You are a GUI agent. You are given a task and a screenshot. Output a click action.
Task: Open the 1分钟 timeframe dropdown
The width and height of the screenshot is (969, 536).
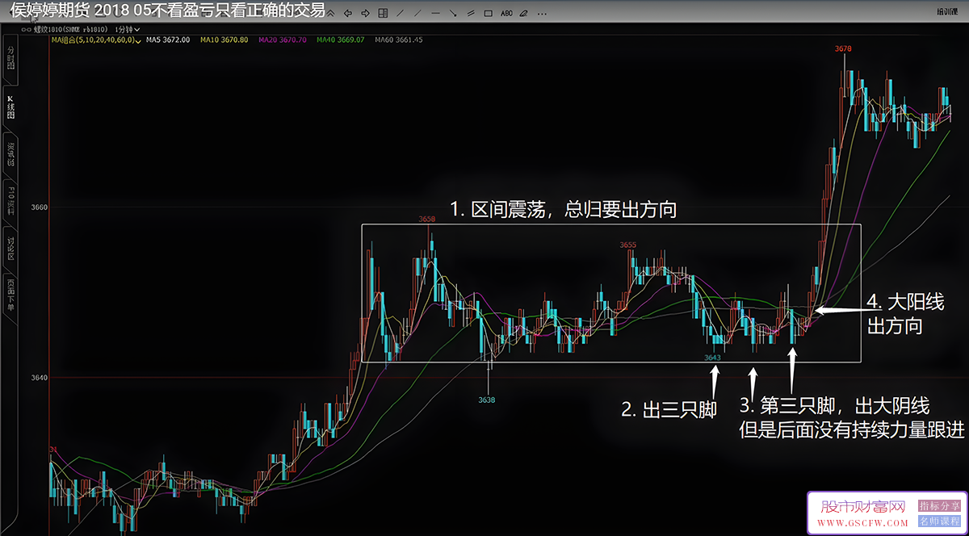pos(128,30)
